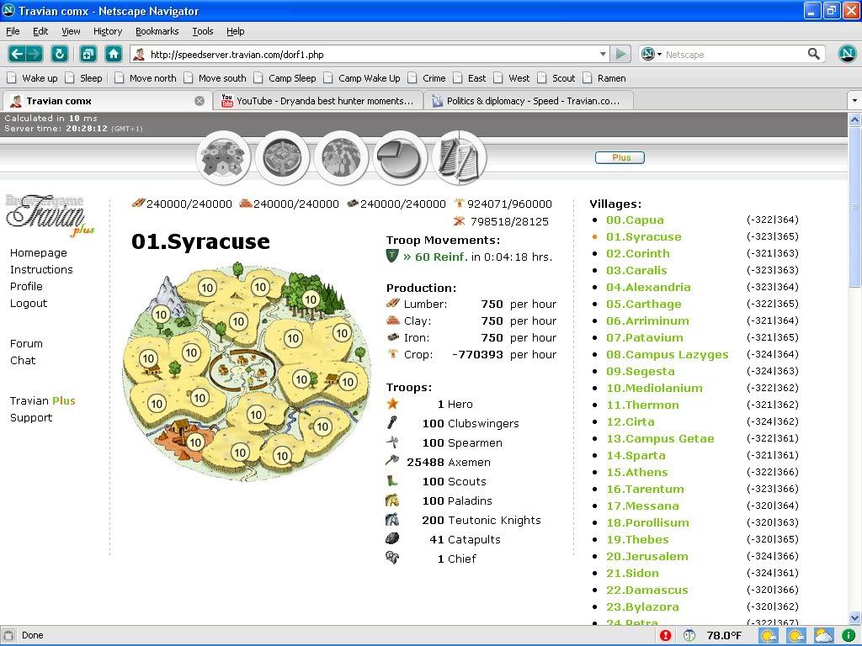The height and width of the screenshot is (646, 862).
Task: Click the Catapults icon in Troops list
Action: [x=392, y=539]
